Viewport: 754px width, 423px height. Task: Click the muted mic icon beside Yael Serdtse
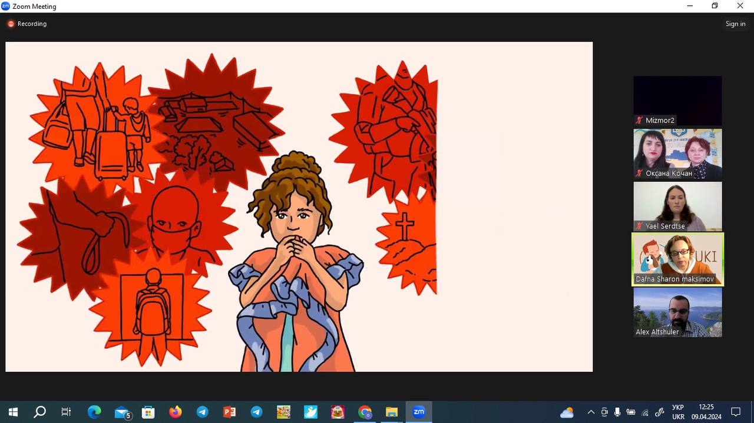coord(639,226)
